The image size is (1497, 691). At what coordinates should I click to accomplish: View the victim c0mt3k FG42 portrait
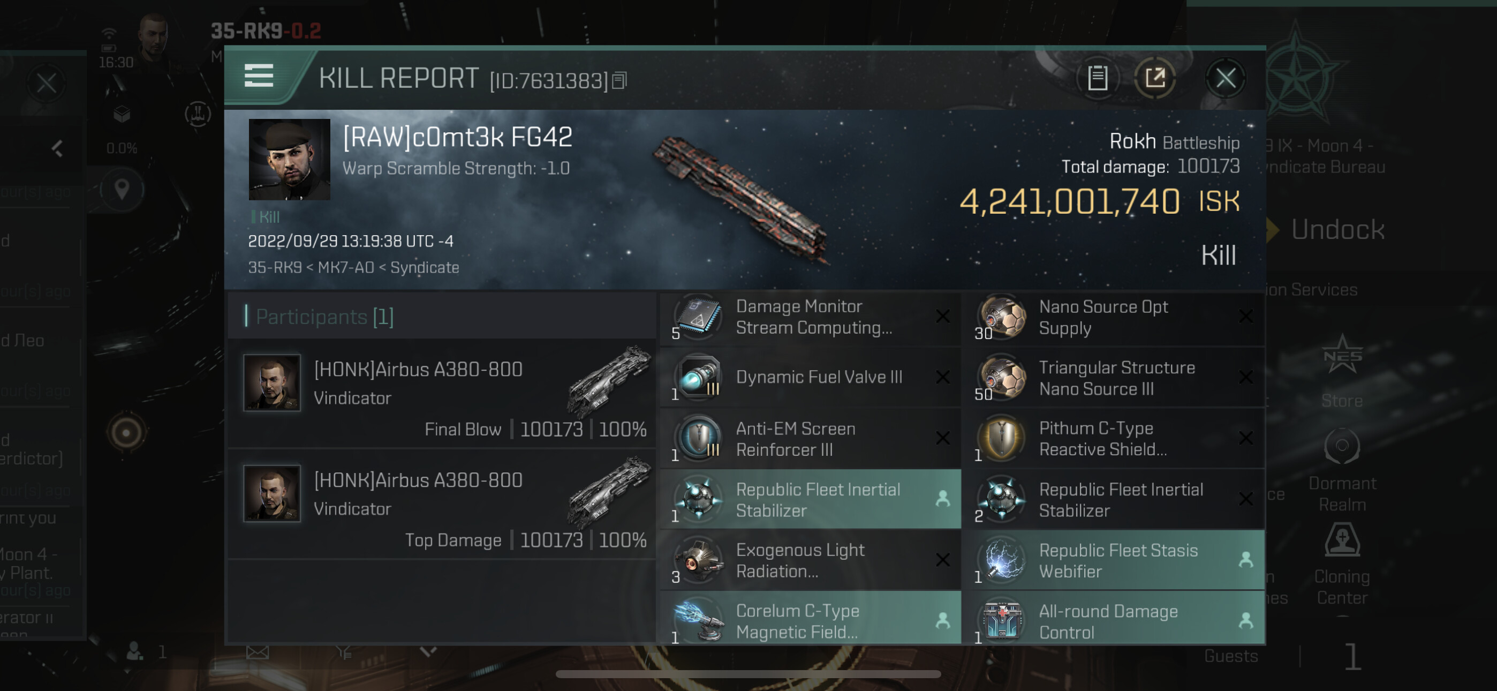(x=290, y=160)
